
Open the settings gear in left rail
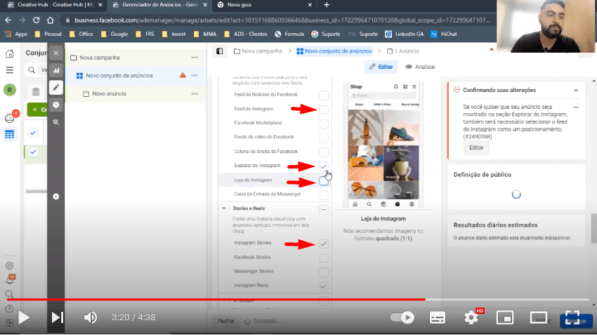point(10,265)
